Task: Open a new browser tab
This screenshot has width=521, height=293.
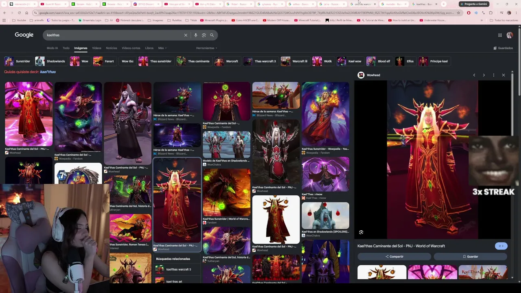Action: point(444,4)
